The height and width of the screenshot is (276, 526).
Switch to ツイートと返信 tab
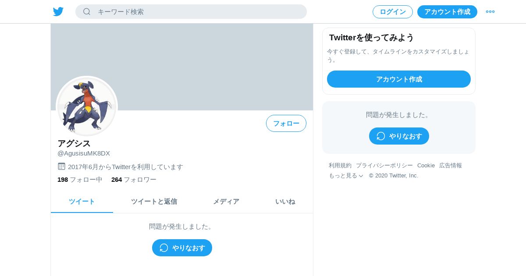point(154,202)
